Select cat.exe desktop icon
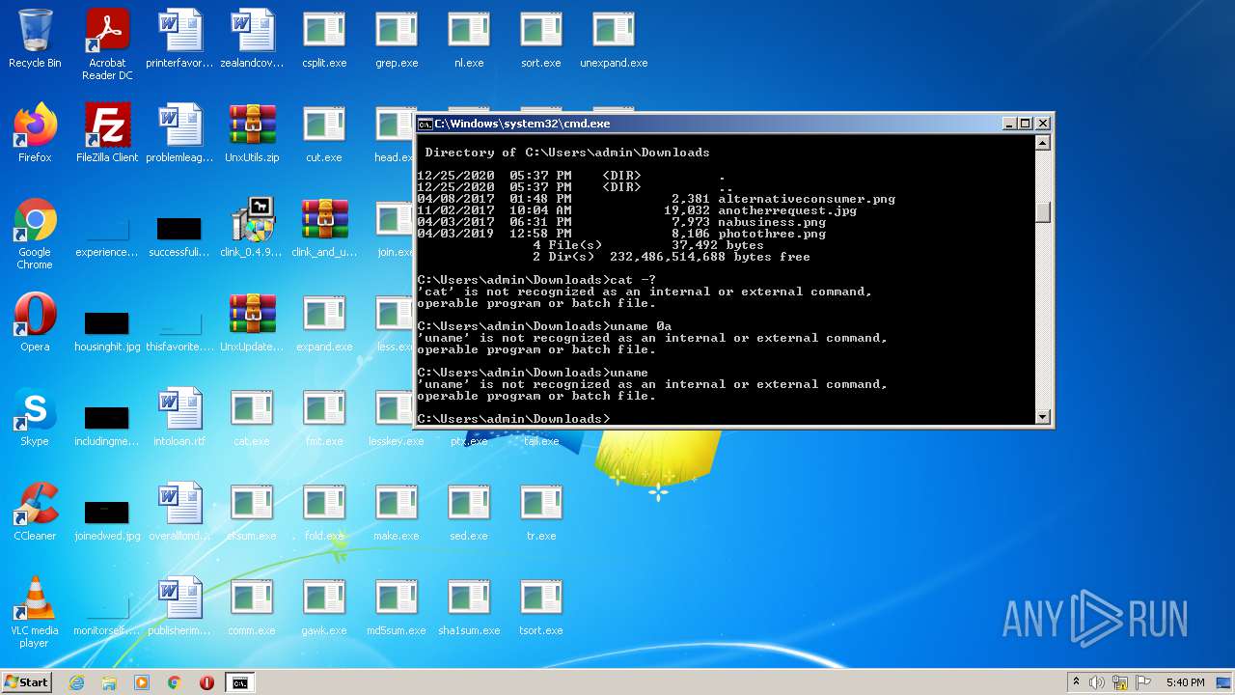1235x695 pixels. (252, 417)
